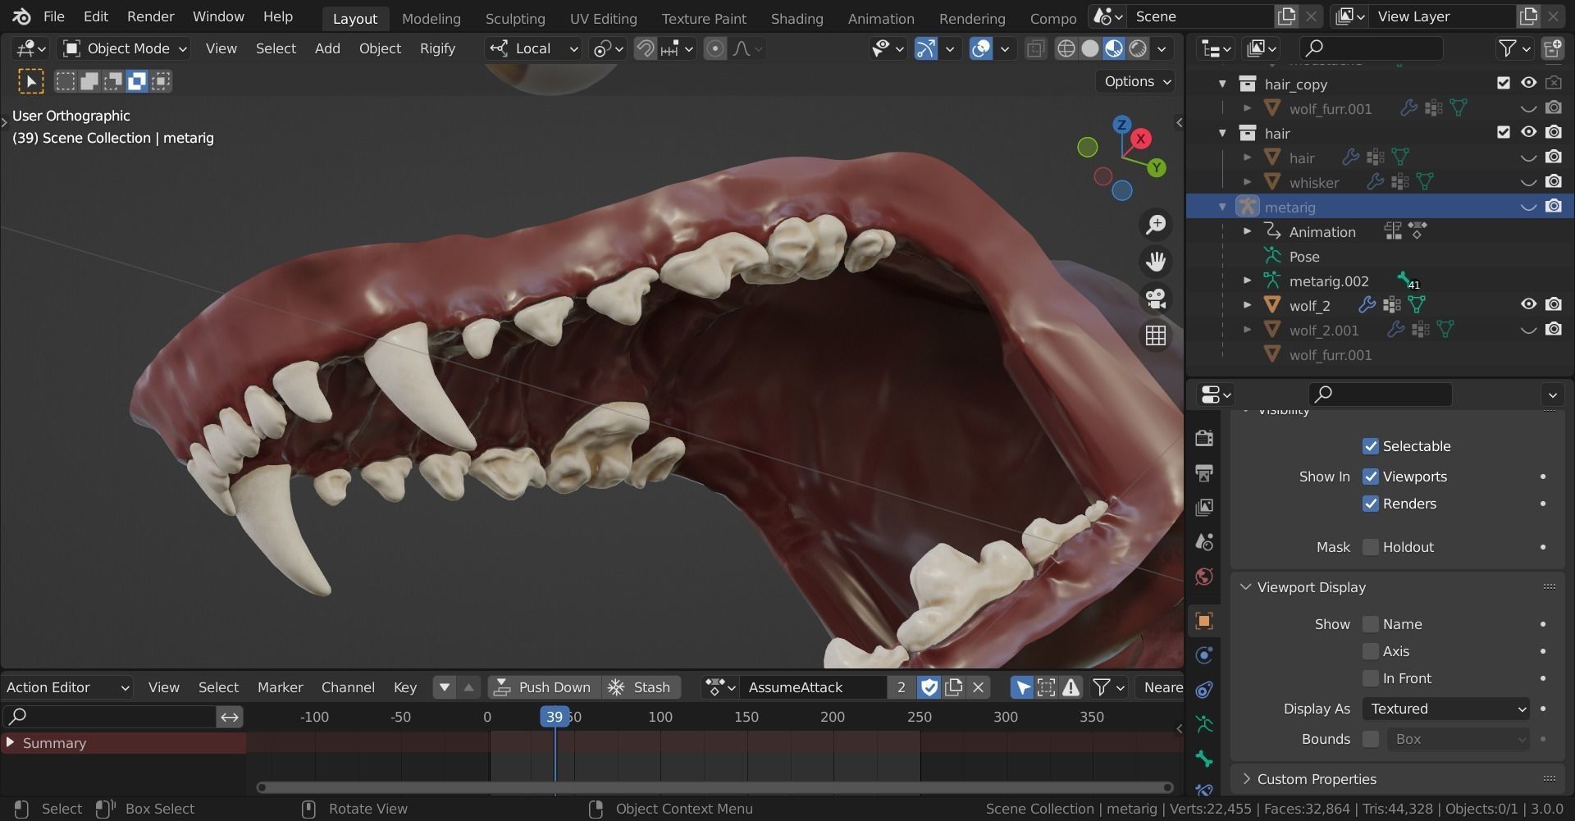Enable Show Axis checkbox
The width and height of the screenshot is (1575, 821).
tap(1371, 651)
